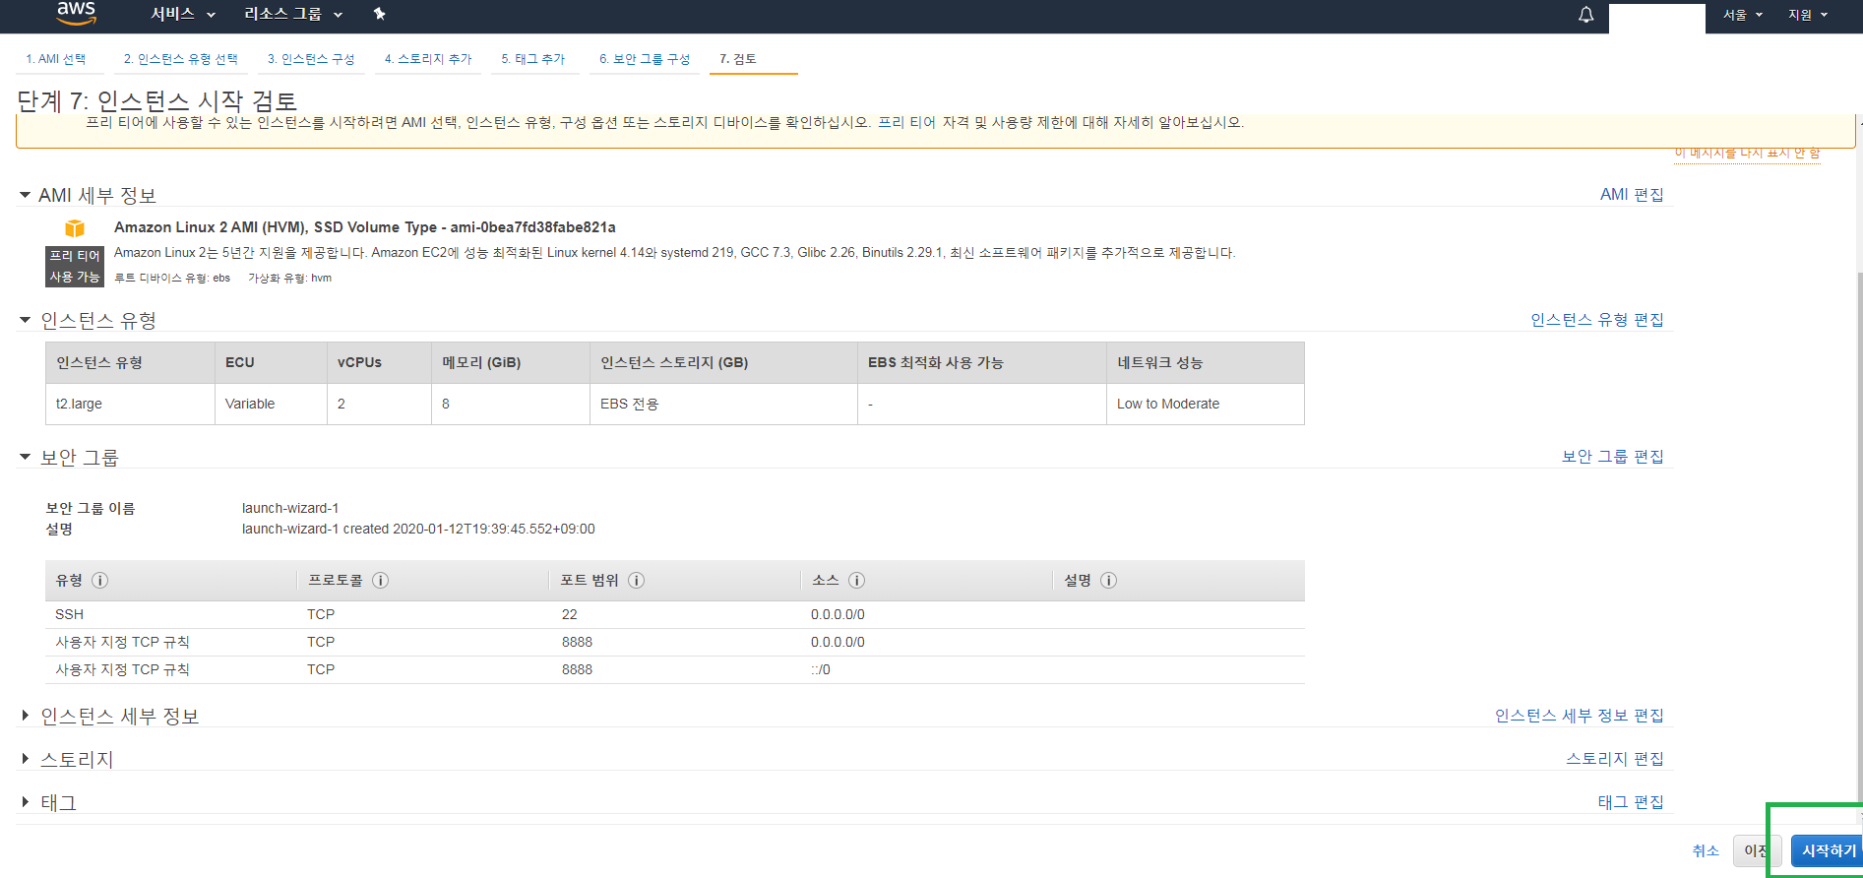Click the 스토리지 편집 link
This screenshot has height=878, width=1863.
pyautogui.click(x=1615, y=758)
